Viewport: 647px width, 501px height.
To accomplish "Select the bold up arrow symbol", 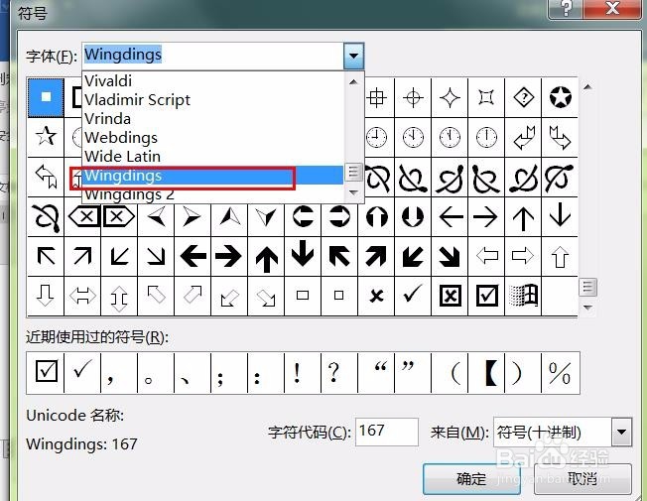I will coord(266,258).
